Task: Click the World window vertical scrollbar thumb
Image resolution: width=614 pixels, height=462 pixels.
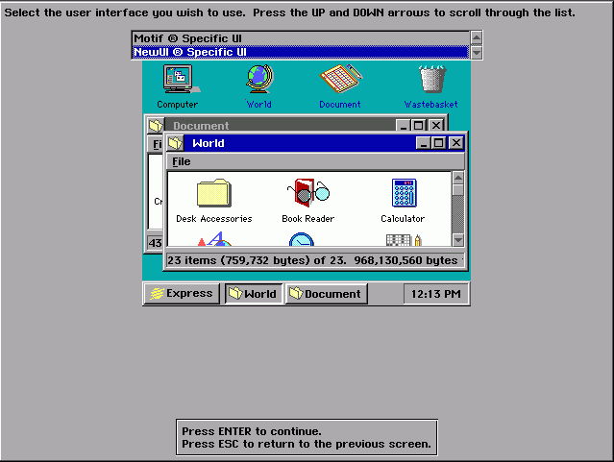Action: (457, 190)
